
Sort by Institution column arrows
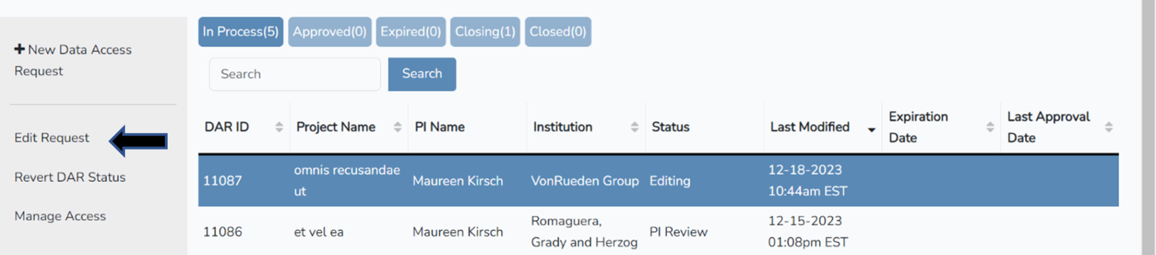634,127
